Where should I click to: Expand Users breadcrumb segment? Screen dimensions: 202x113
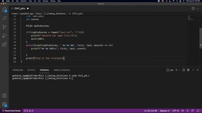click(15, 13)
